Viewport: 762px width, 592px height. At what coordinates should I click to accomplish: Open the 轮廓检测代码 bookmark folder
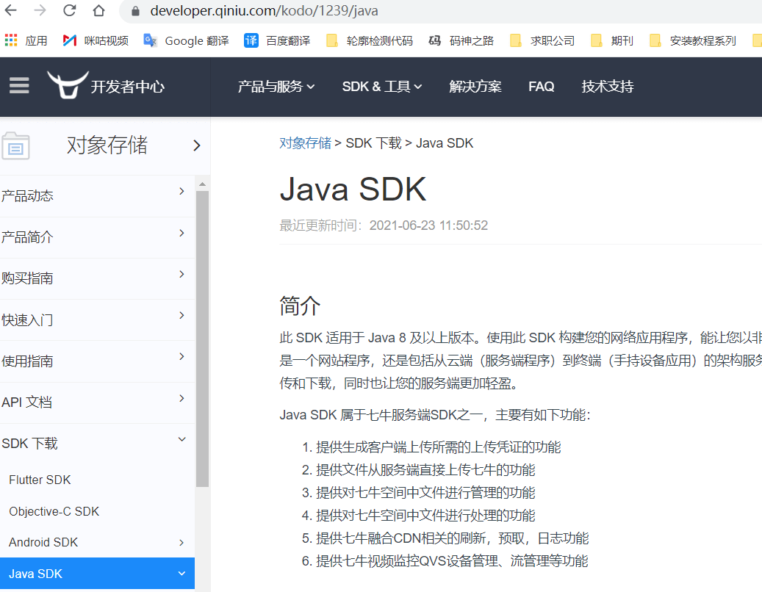(x=370, y=40)
